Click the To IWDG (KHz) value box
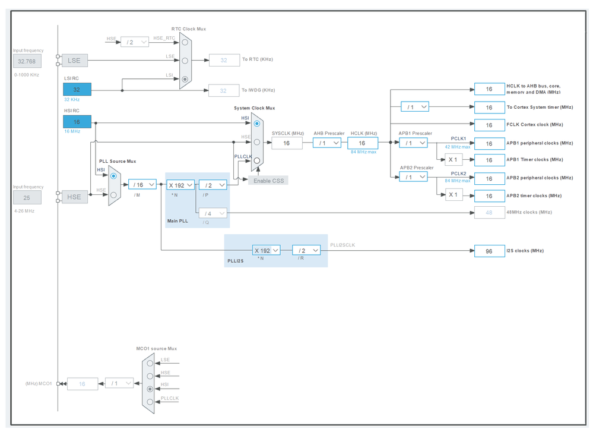Viewport: 593px width, 435px height. pyautogui.click(x=224, y=90)
